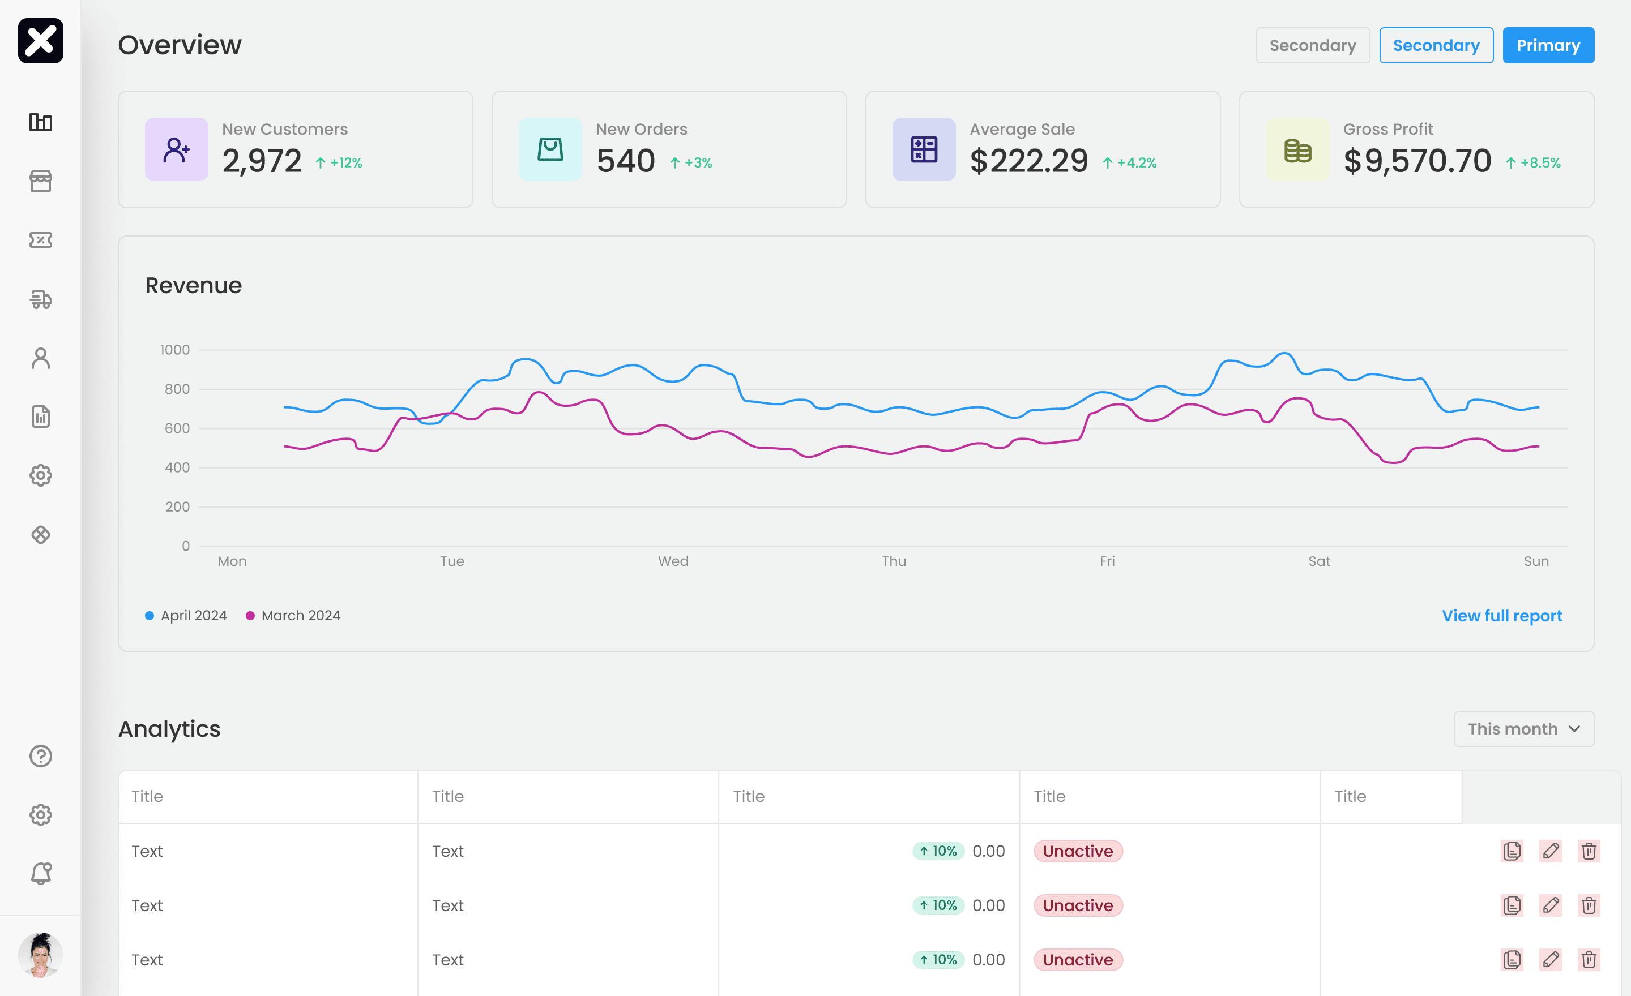The height and width of the screenshot is (996, 1631).
Task: Click the Revenue chart heading
Action: point(193,285)
